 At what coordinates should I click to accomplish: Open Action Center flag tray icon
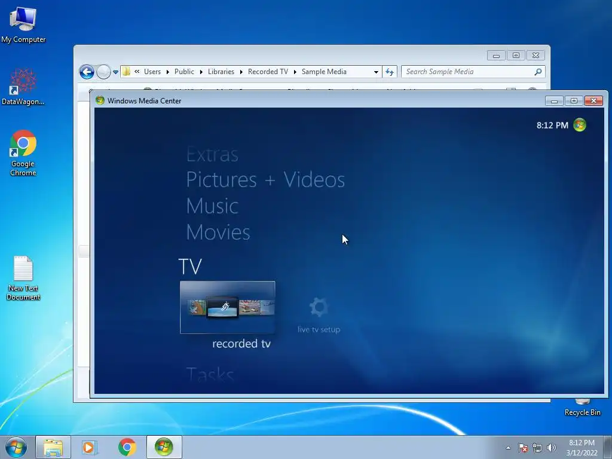point(523,448)
